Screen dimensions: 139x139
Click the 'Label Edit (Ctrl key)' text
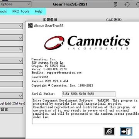click(13, 103)
